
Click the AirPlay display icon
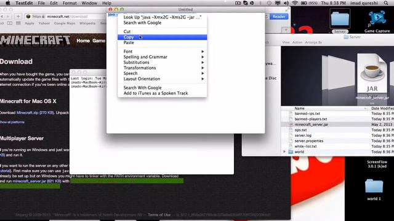pyautogui.click(x=278, y=3)
